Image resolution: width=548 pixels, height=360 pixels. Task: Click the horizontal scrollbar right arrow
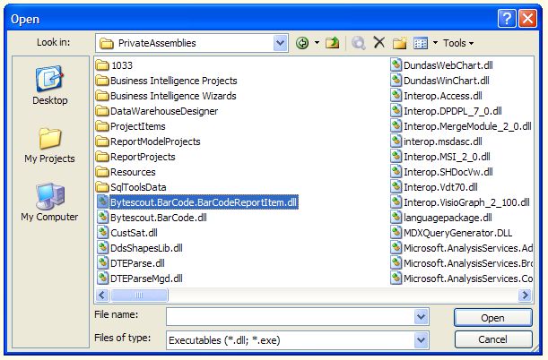[525, 296]
